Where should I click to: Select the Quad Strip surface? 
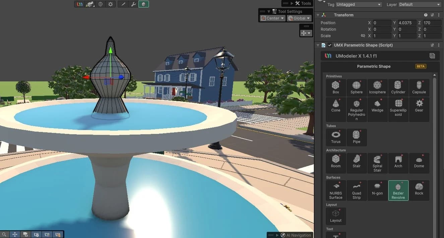[x=357, y=191]
